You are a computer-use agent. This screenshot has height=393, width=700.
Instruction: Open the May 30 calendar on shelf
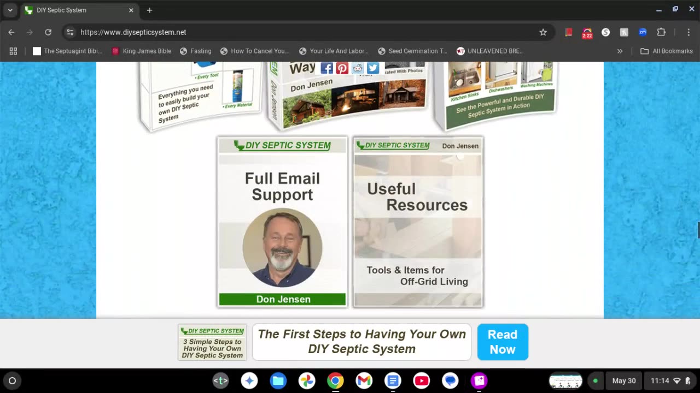tap(624, 380)
